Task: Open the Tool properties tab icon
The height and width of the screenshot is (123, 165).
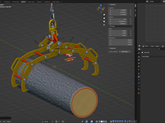Action: (139, 53)
